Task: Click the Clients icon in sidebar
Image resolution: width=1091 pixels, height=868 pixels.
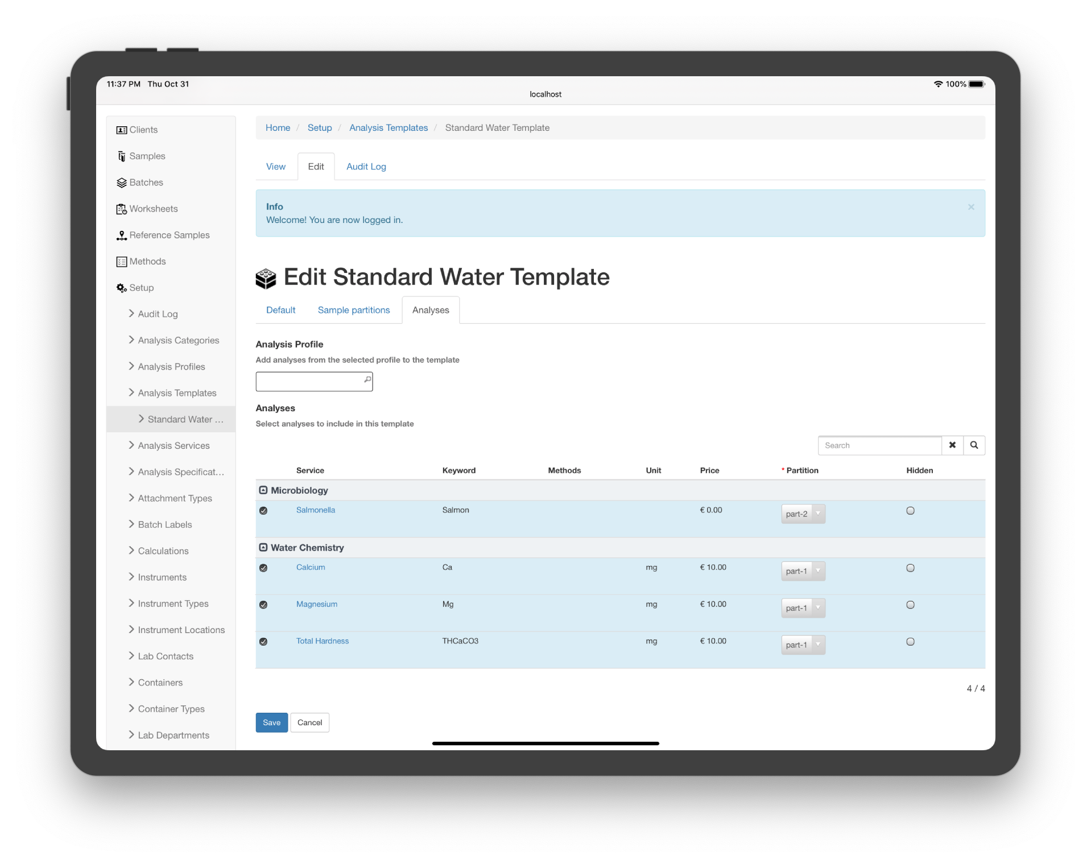Action: click(121, 130)
